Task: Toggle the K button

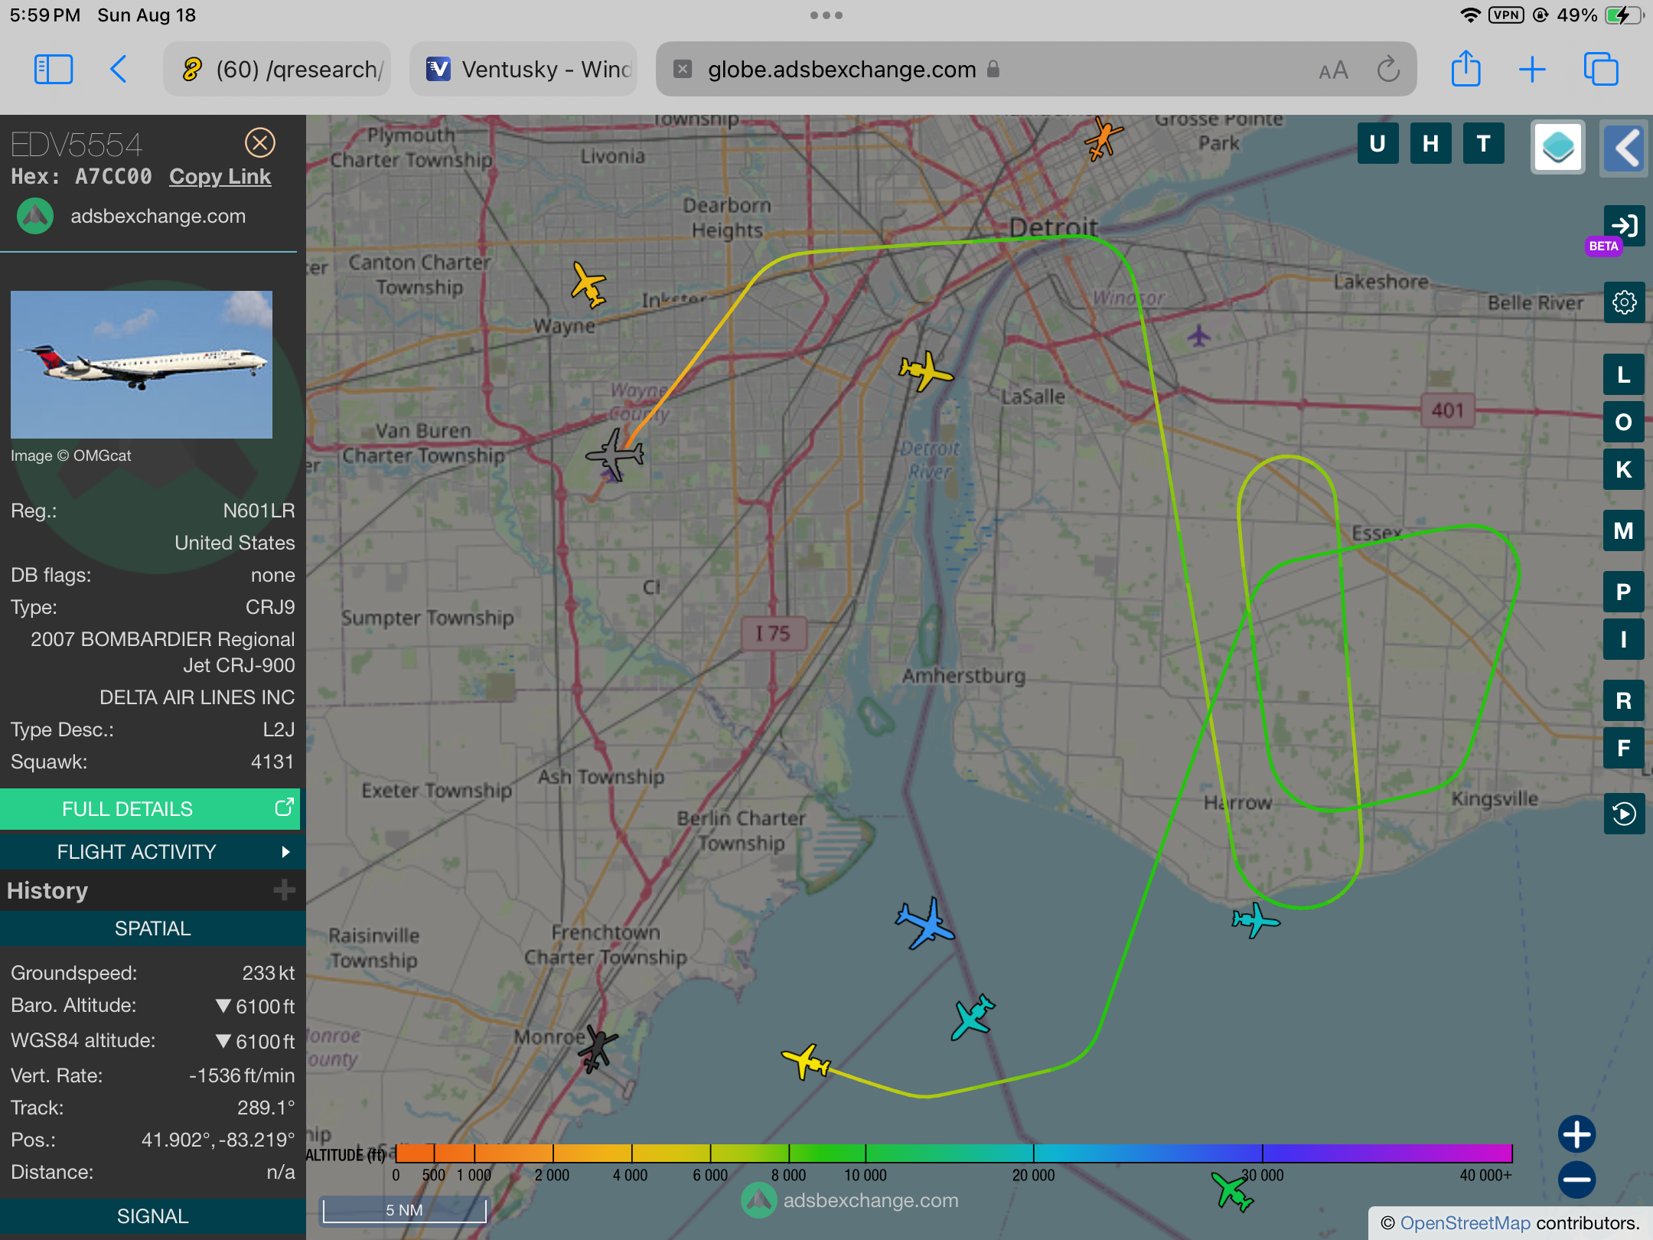Action: (1624, 469)
